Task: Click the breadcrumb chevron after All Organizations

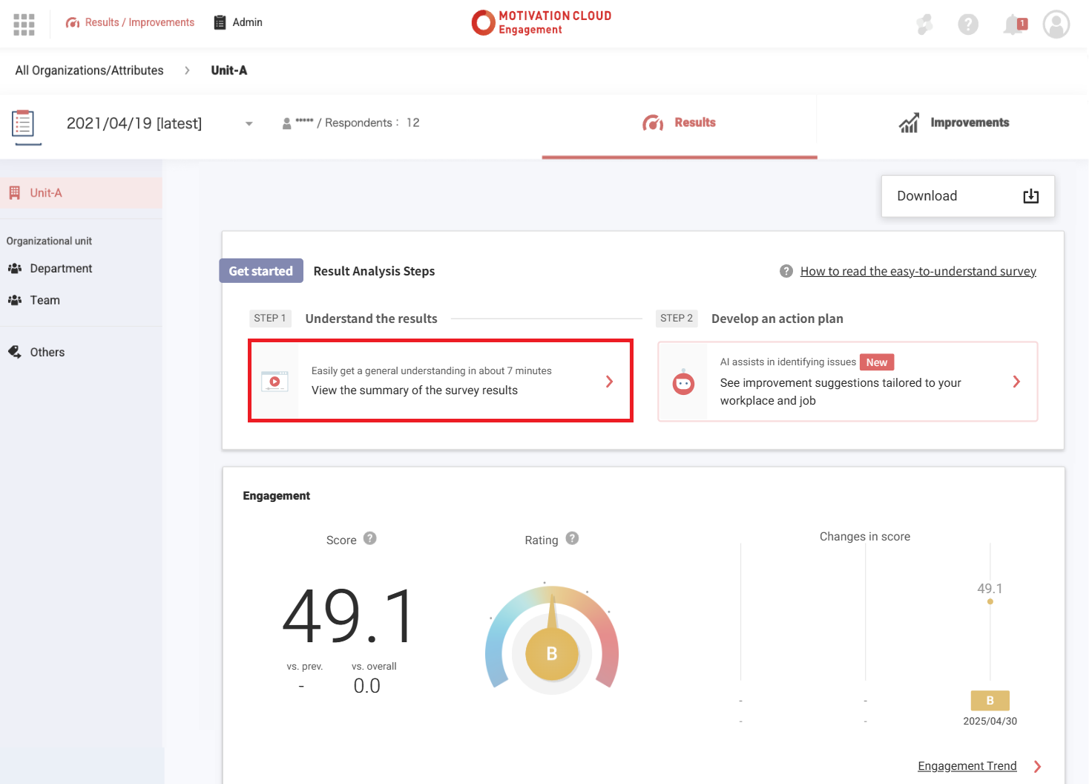Action: click(187, 71)
